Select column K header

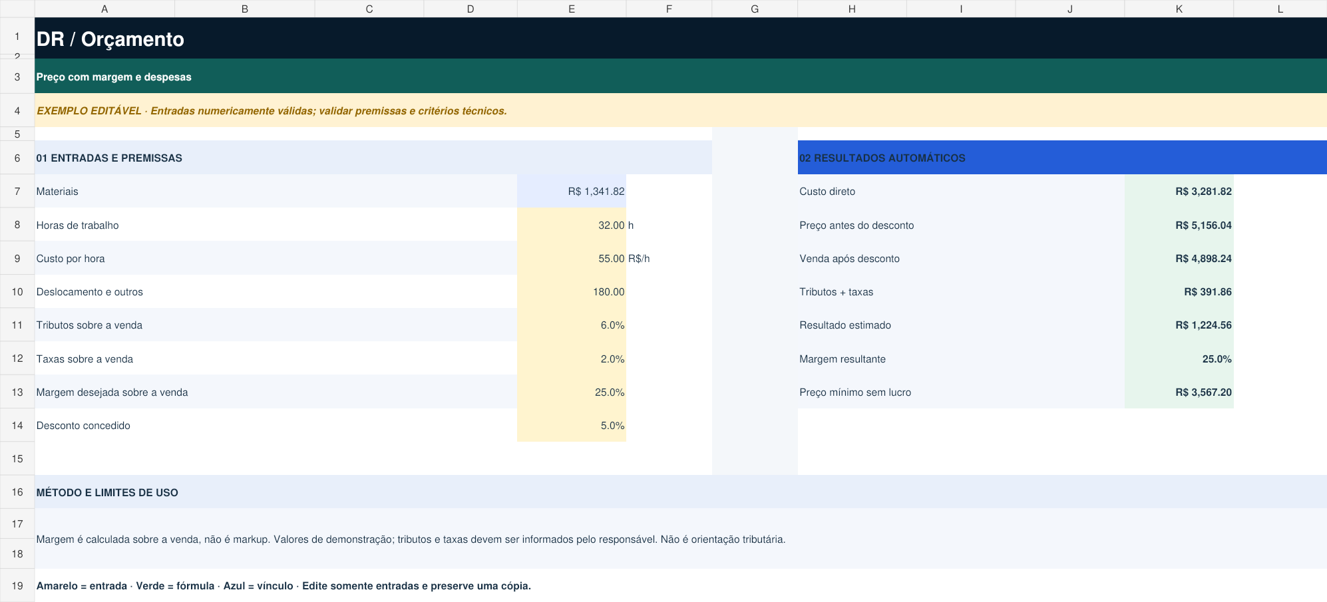pos(1179,9)
